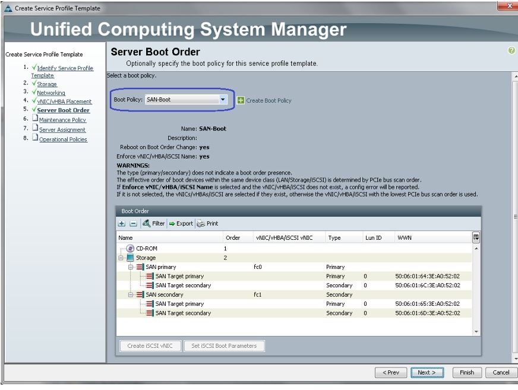Go to the Networking wizard step

point(51,93)
